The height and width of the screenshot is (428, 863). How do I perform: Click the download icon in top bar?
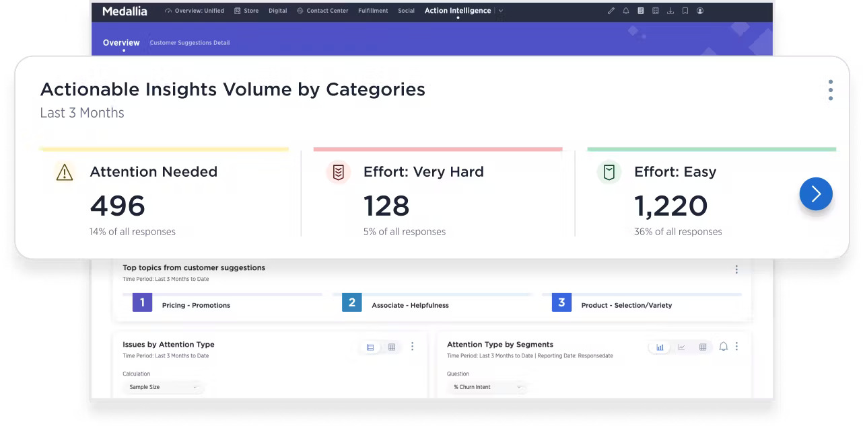click(x=670, y=11)
